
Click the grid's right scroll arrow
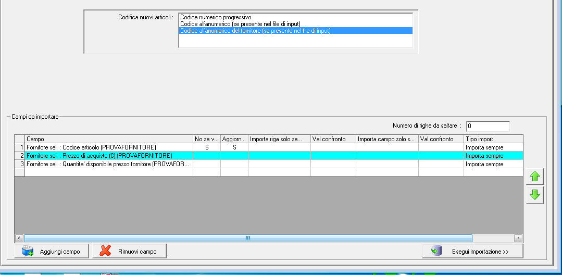click(518, 238)
